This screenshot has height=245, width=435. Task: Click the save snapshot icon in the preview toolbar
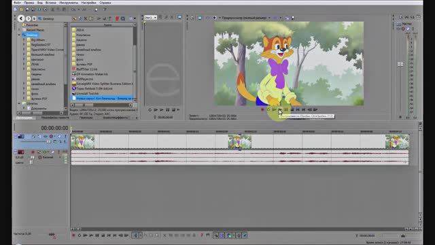[x=293, y=18]
